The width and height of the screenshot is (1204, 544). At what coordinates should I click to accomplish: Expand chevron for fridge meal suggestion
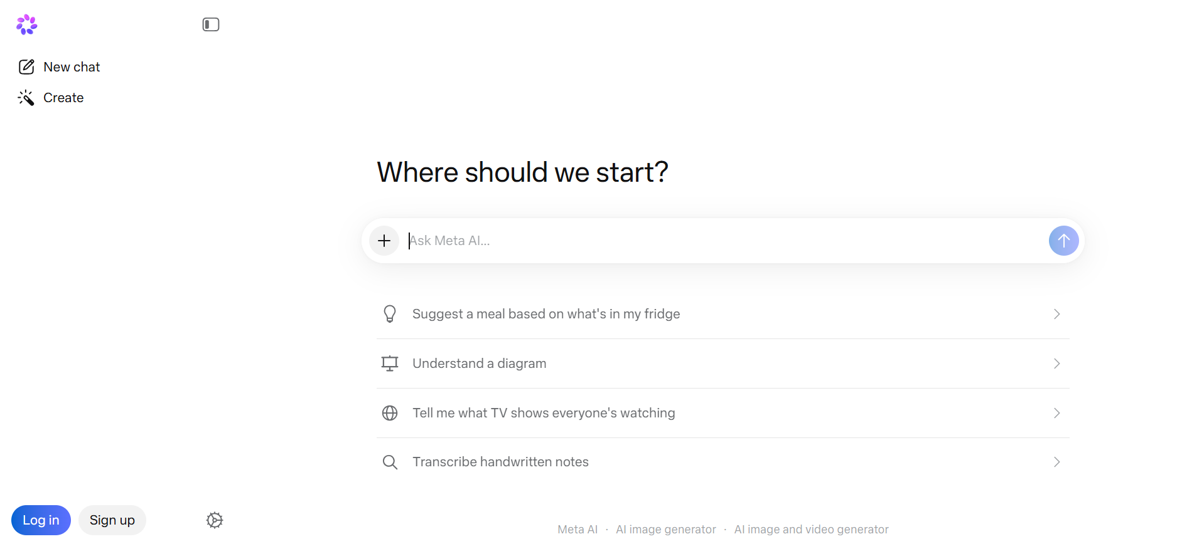(1056, 314)
